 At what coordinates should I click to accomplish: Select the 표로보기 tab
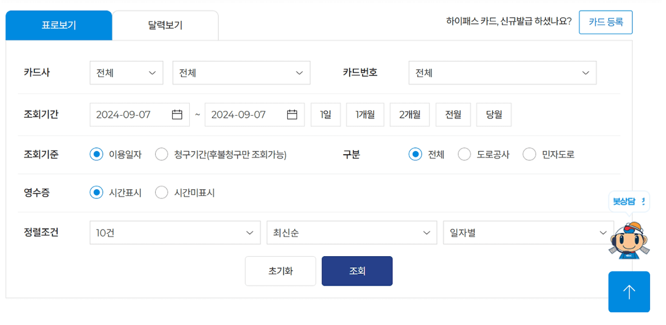58,24
